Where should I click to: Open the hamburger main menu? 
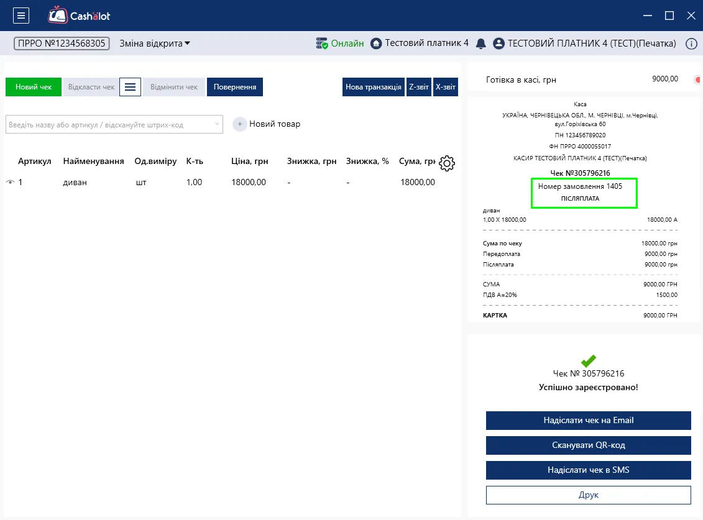[x=21, y=16]
